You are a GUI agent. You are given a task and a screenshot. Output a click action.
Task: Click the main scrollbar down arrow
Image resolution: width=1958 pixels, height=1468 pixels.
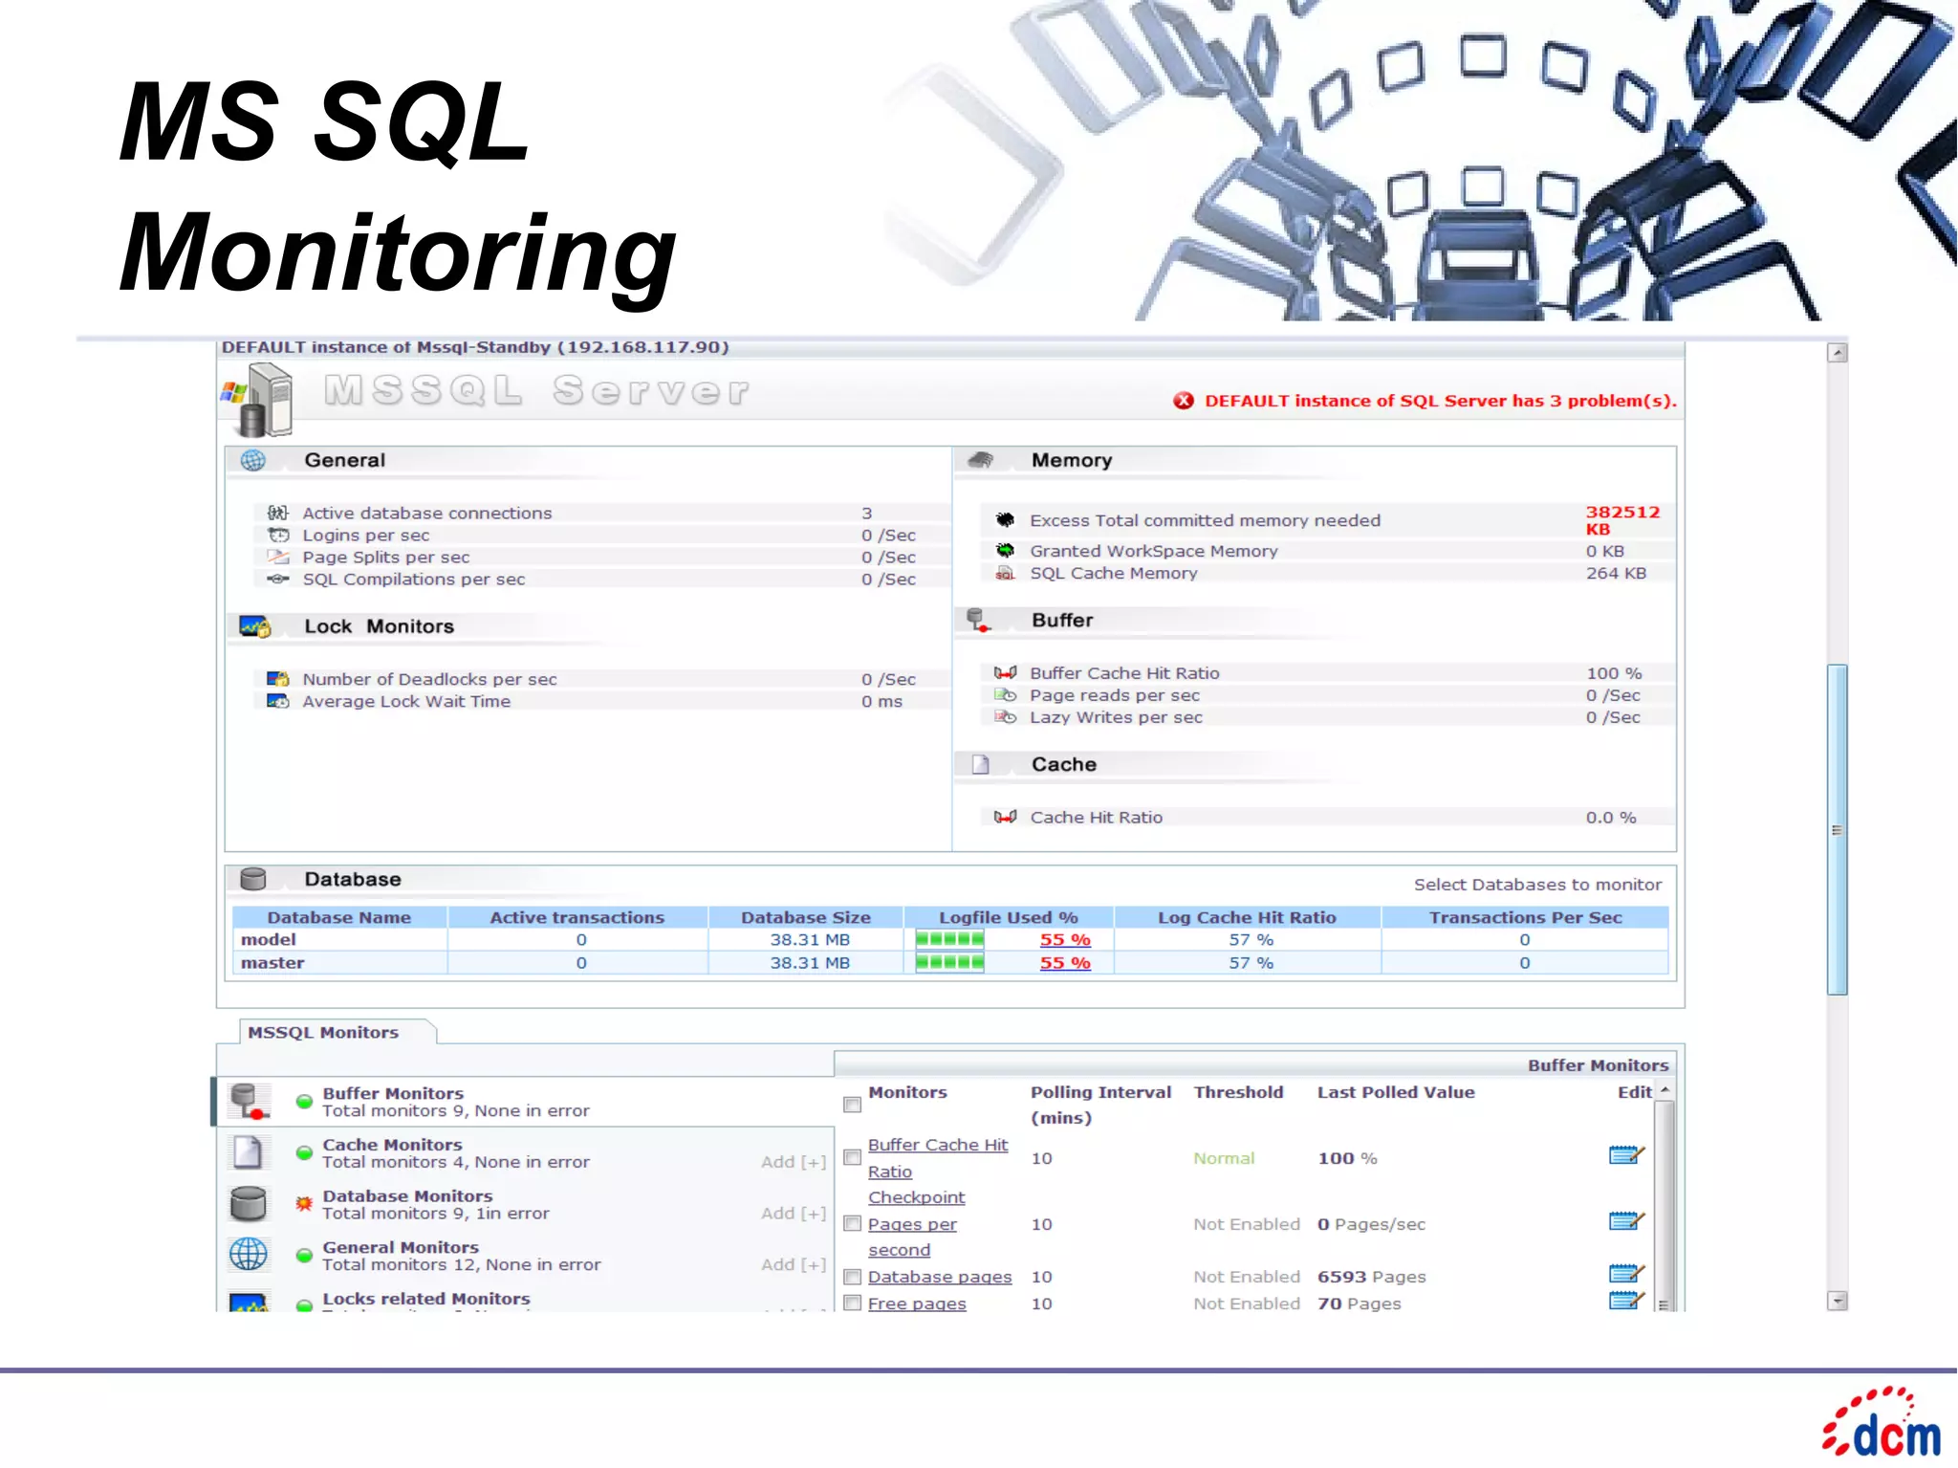(x=1837, y=1301)
